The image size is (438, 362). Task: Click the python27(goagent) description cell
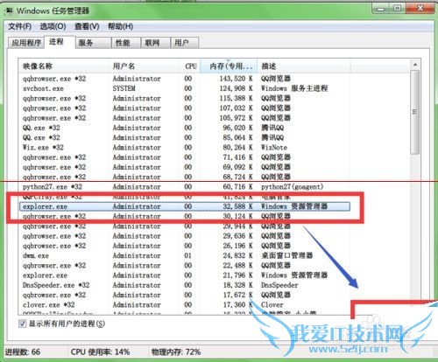(292, 187)
